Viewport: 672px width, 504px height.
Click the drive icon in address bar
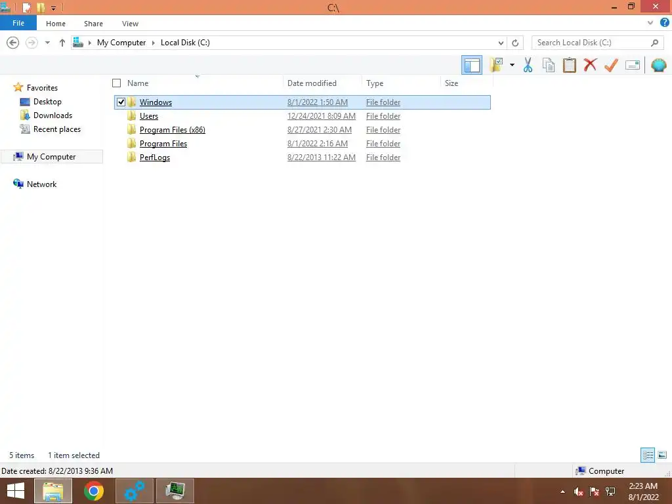point(78,42)
